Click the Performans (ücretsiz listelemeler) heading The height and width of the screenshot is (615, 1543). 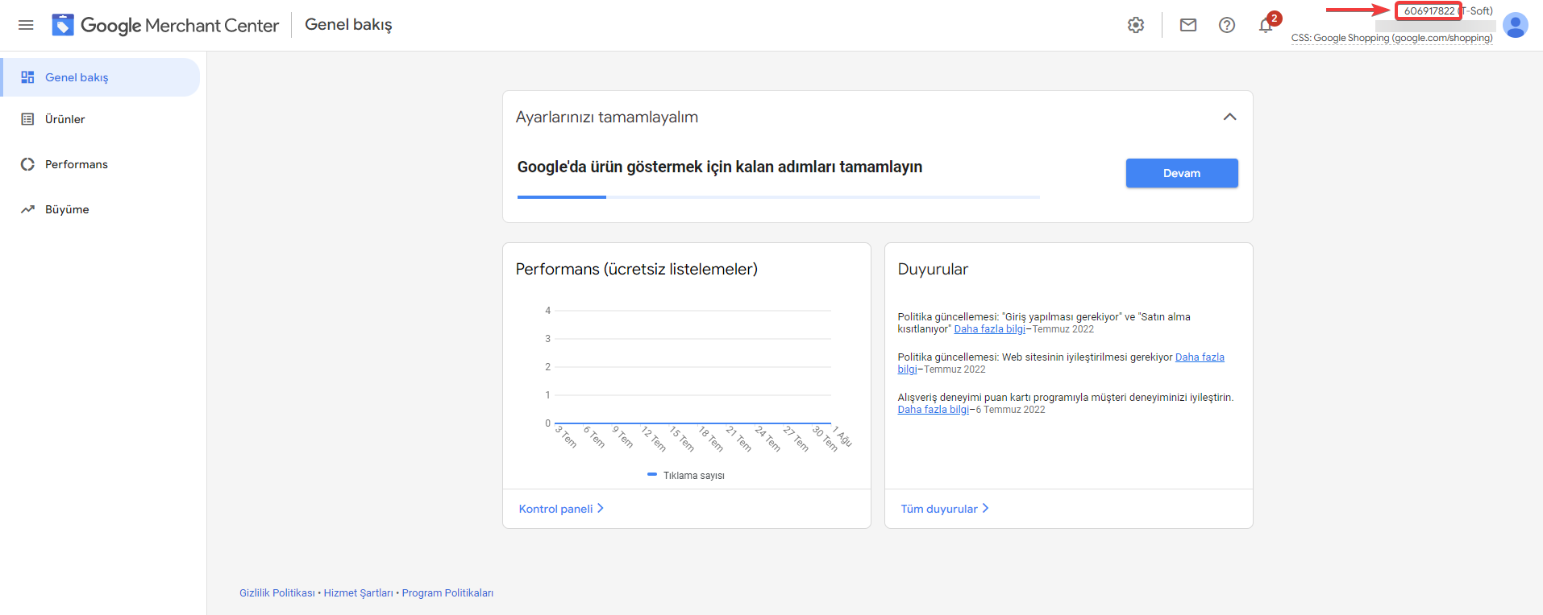click(637, 269)
